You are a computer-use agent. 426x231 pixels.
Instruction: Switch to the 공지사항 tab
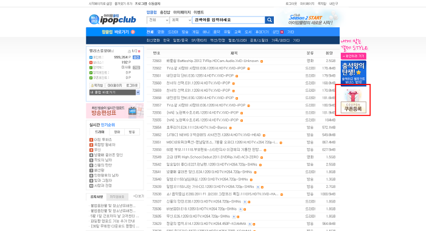[x=96, y=196]
